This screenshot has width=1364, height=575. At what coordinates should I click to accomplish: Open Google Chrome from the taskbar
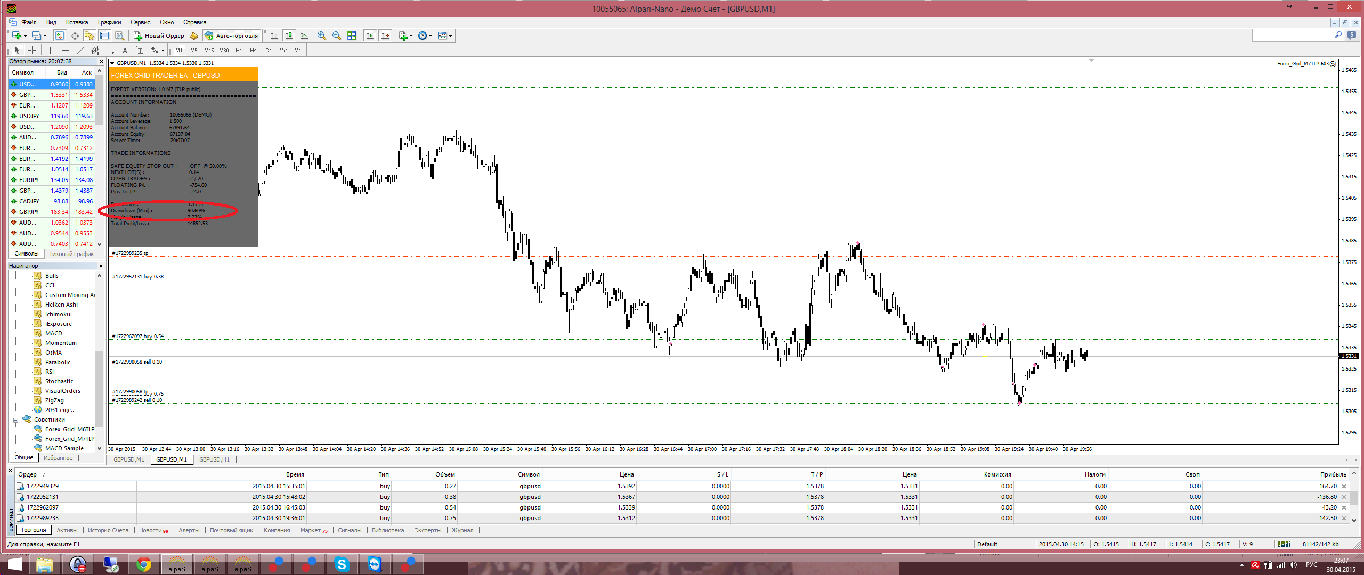143,564
